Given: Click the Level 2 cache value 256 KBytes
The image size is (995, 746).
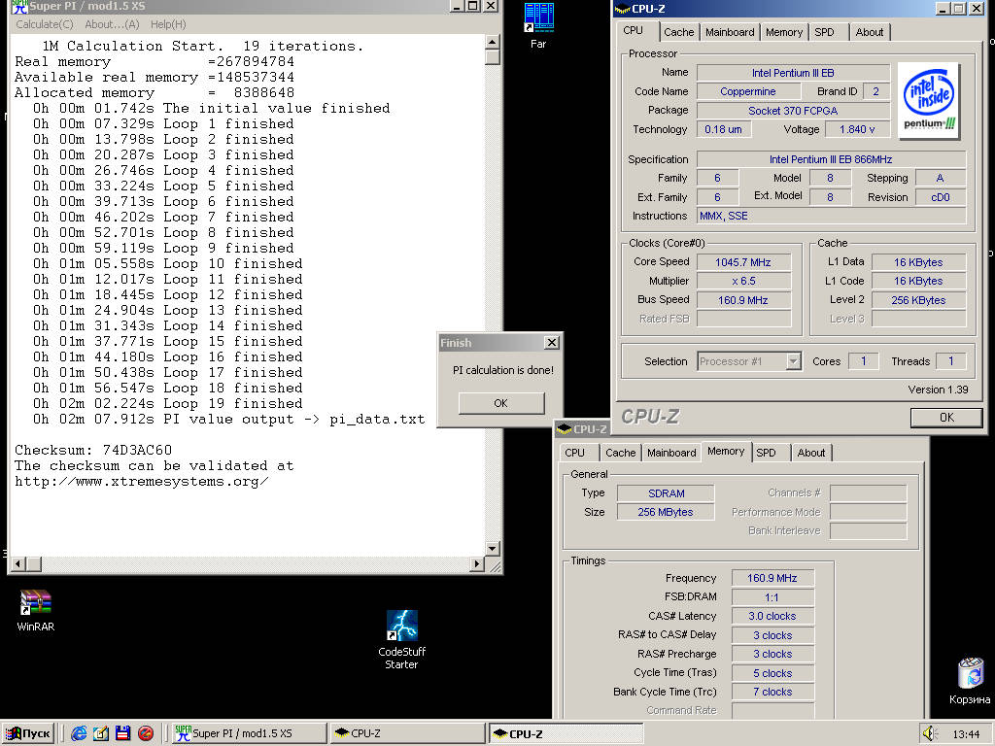Looking at the screenshot, I should 918,300.
